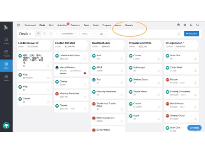The width and height of the screenshot is (205, 154).
Task: Open the Sales Pipeline dropdown
Action: click(68, 34)
